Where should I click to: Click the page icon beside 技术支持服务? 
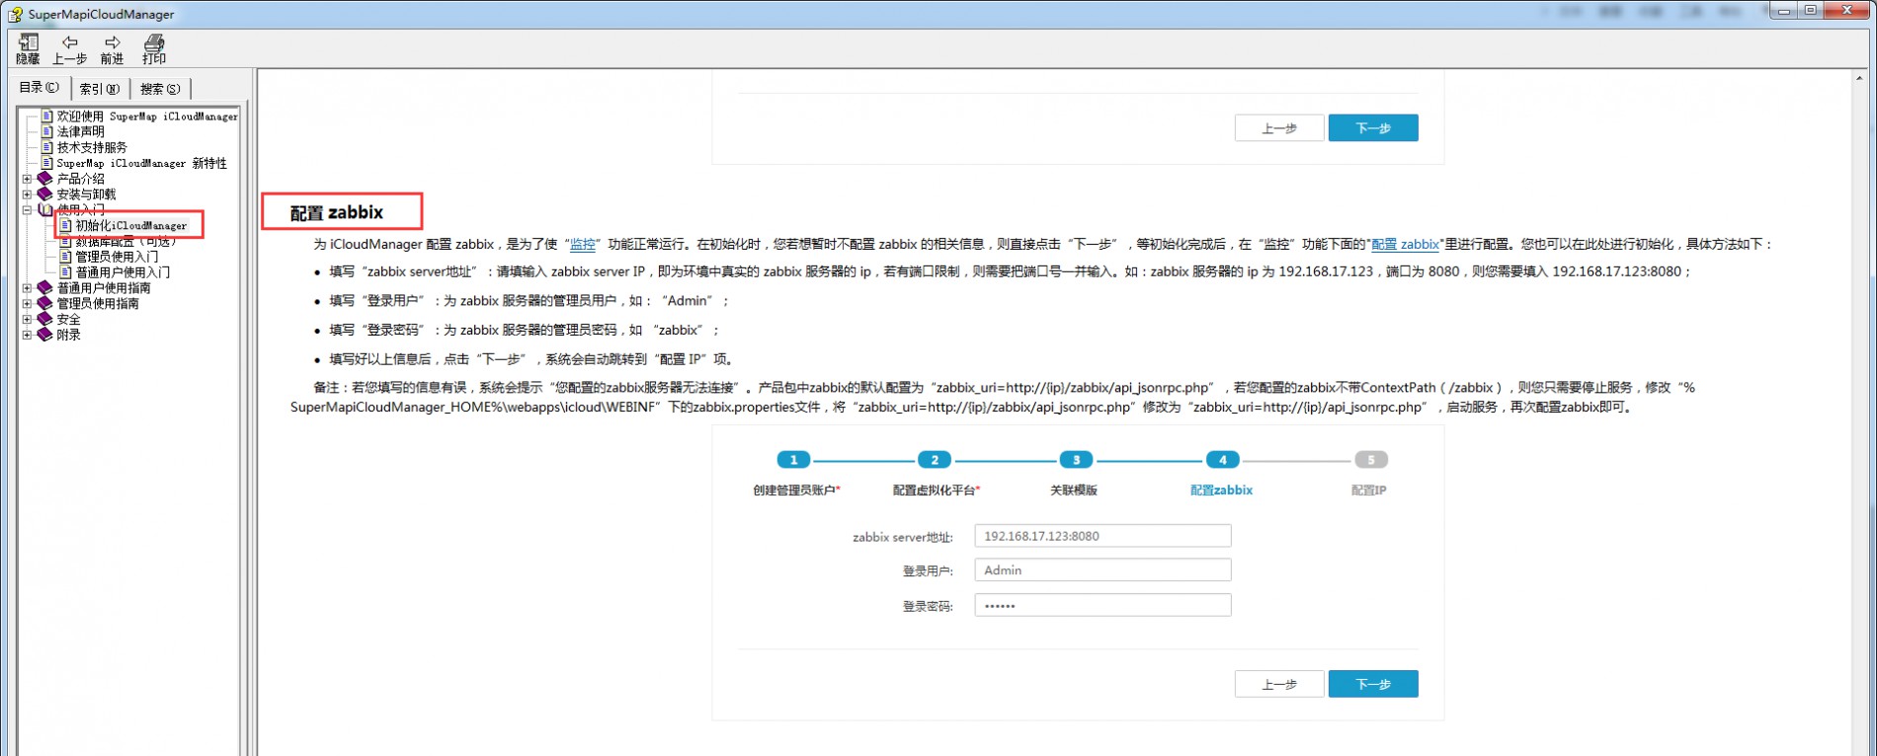(x=46, y=147)
